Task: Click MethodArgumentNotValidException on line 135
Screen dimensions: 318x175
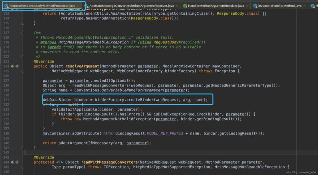Action: (x=118, y=119)
